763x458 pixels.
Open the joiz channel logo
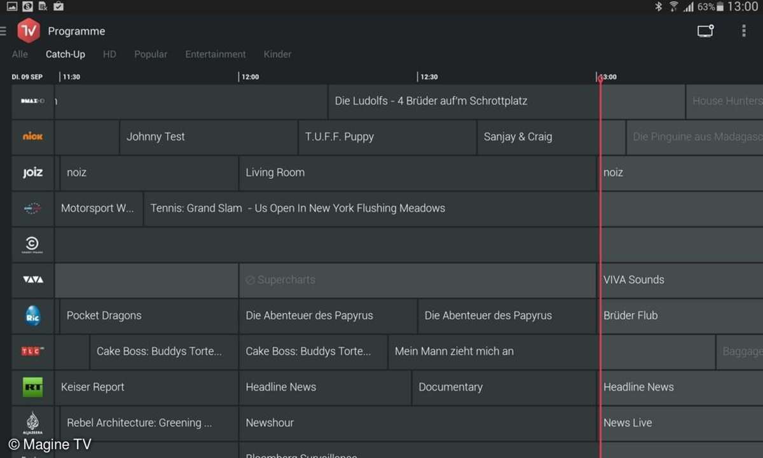[33, 172]
